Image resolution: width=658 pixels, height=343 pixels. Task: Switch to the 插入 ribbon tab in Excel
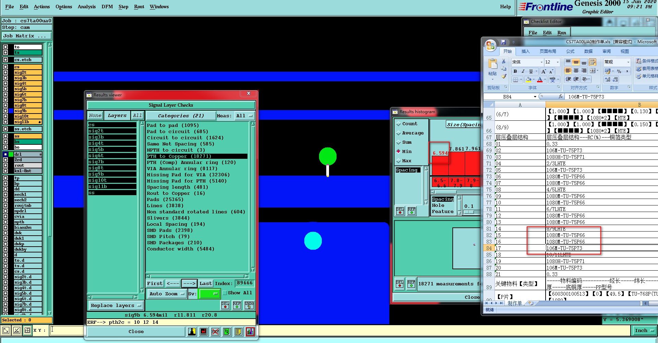[x=525, y=51]
